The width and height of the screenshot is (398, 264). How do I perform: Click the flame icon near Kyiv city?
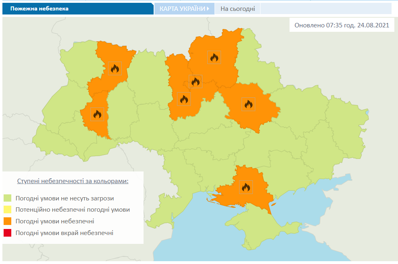[x=195, y=81]
